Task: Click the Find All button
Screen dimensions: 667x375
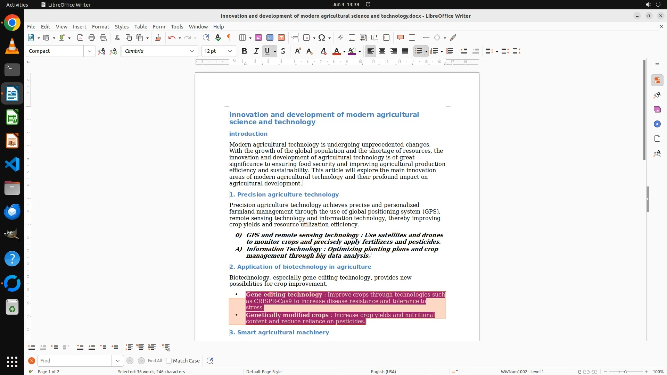Action: point(155,361)
